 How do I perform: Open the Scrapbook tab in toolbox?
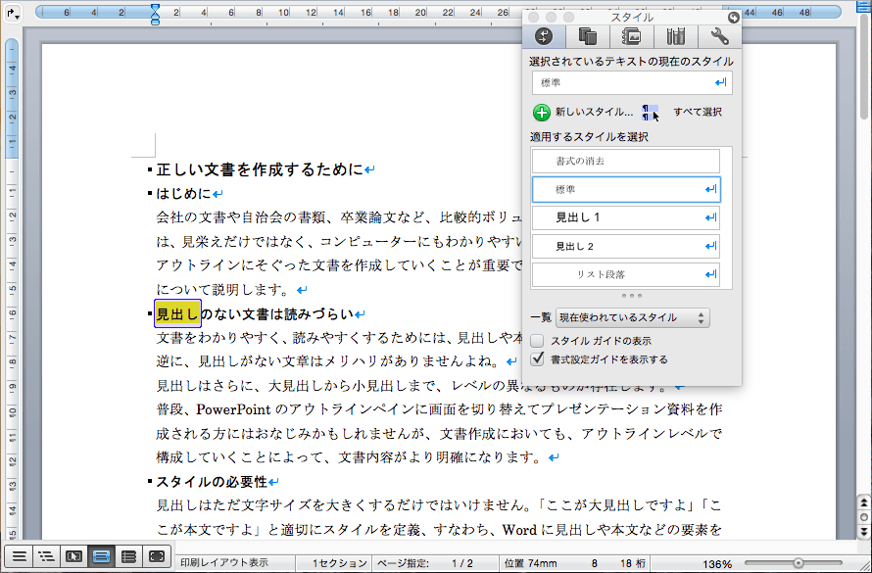[x=631, y=36]
